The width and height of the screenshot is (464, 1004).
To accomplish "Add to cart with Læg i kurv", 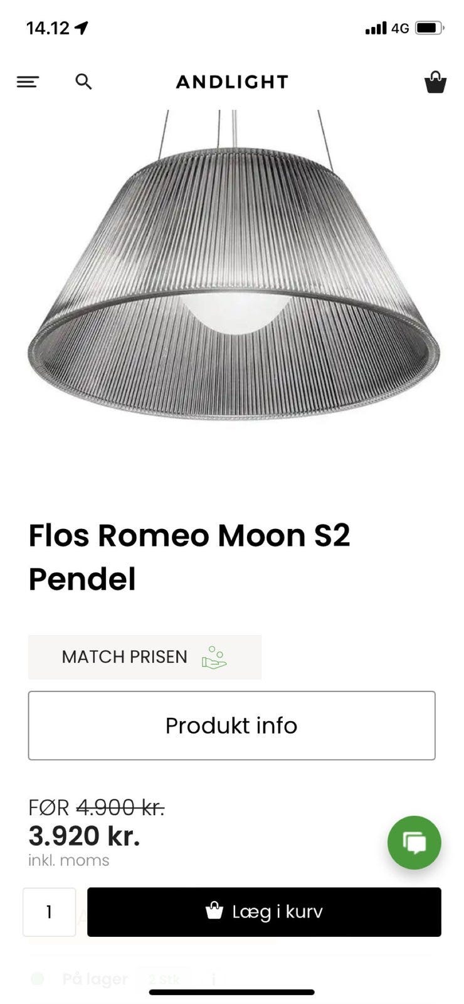I will click(x=264, y=912).
